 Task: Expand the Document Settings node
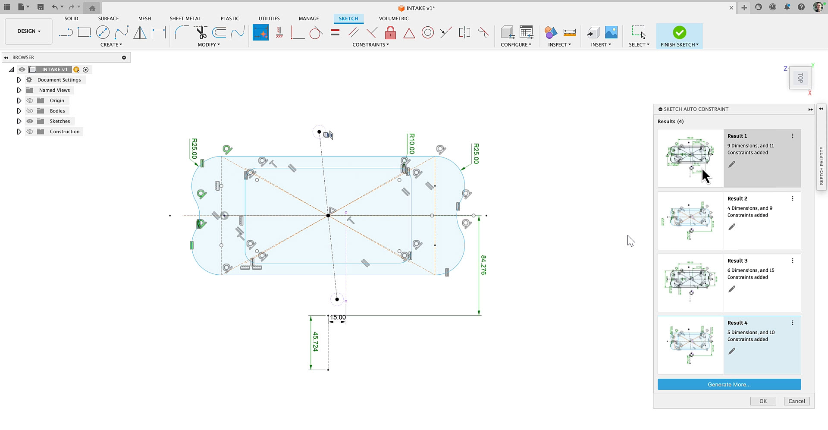(x=19, y=80)
